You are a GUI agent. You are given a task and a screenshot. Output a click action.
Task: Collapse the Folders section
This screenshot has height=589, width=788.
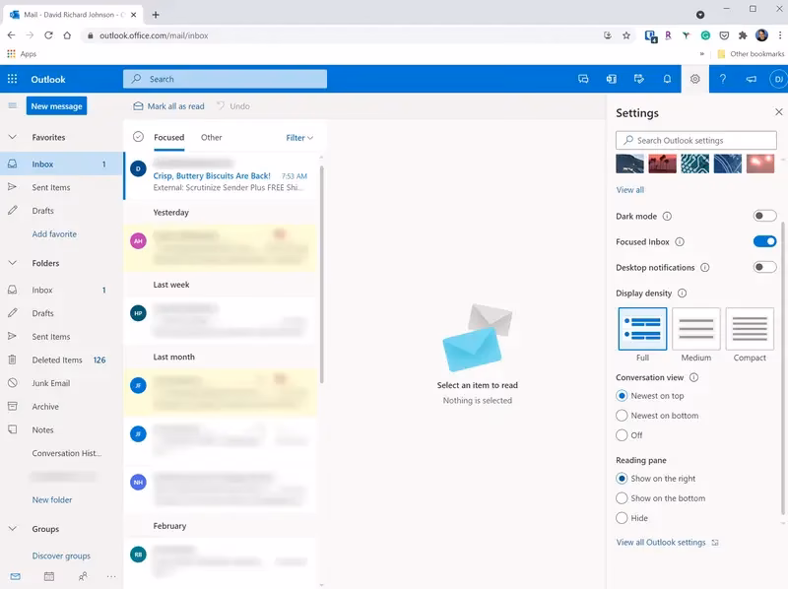pyautogui.click(x=12, y=262)
